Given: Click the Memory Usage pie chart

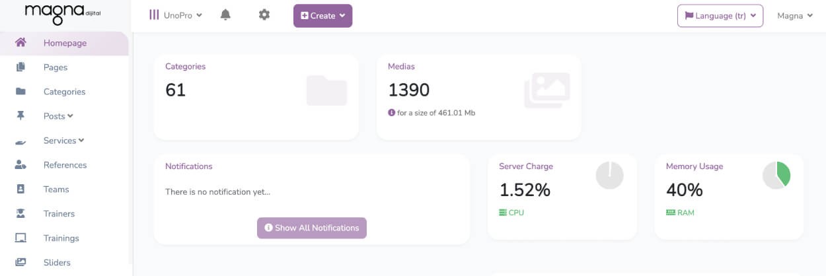Looking at the screenshot, I should [776, 175].
